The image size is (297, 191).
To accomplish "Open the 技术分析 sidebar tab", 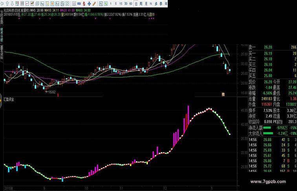I will [x=2, y=35].
